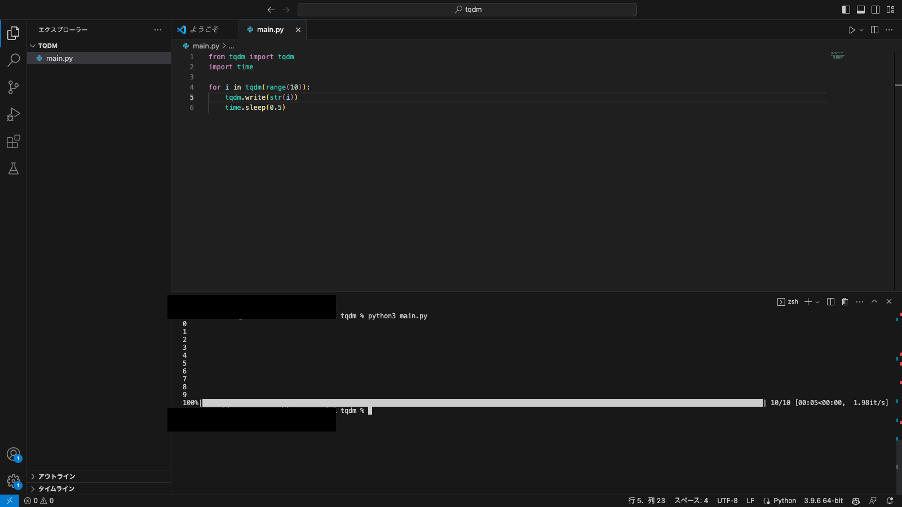Run Python file with the play button

coord(852,30)
